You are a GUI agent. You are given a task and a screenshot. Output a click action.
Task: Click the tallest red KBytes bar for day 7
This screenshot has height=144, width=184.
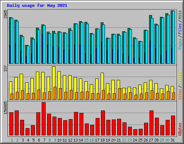[44, 119]
